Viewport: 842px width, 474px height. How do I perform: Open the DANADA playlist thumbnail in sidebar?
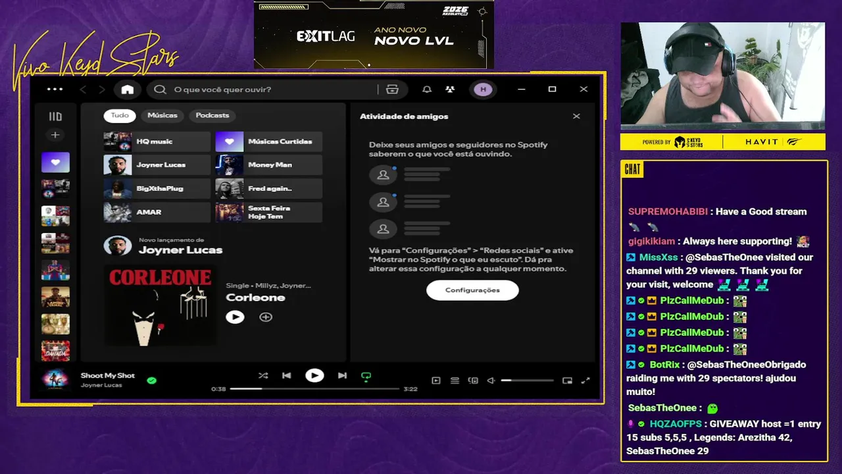tap(55, 351)
